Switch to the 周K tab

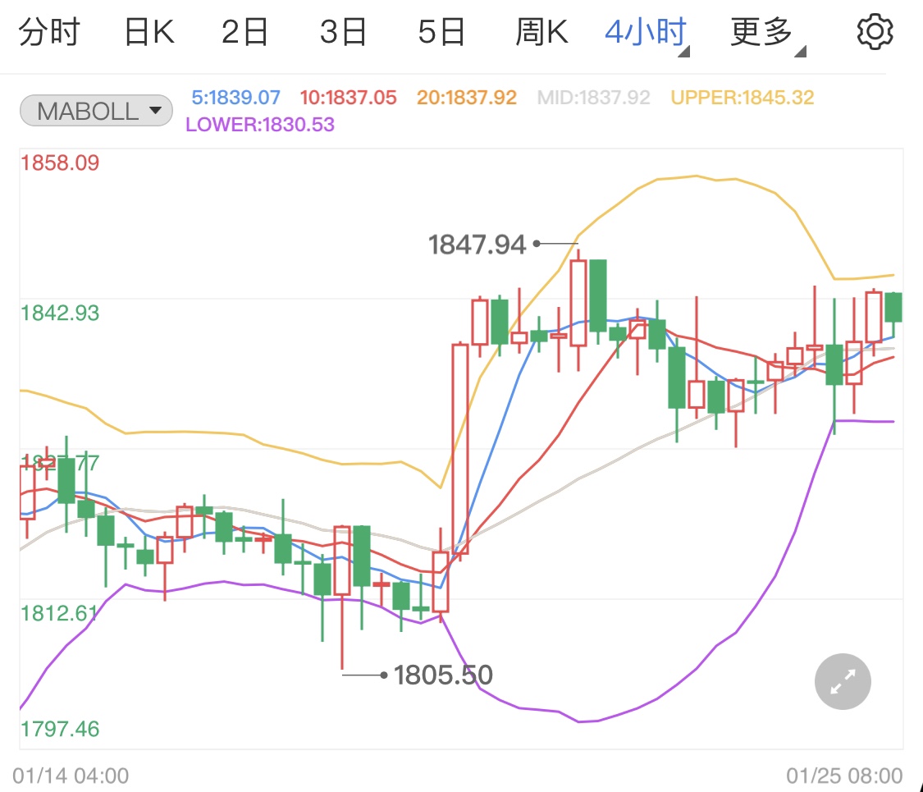click(x=541, y=32)
